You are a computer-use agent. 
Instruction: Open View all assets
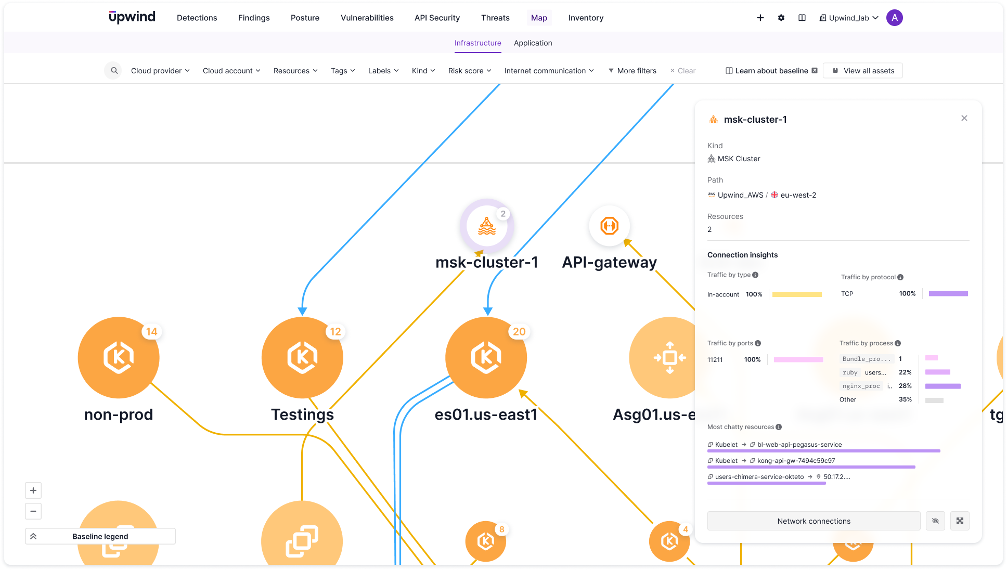pyautogui.click(x=862, y=70)
